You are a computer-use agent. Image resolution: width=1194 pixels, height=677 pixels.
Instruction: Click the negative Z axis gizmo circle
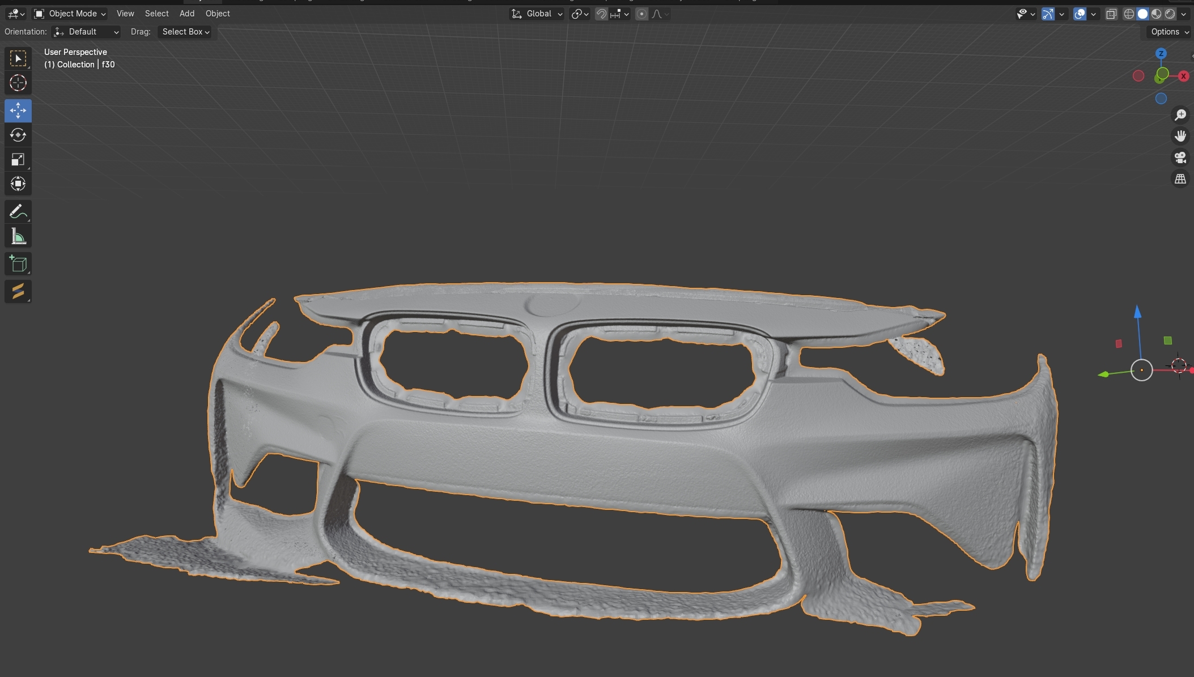1161,99
